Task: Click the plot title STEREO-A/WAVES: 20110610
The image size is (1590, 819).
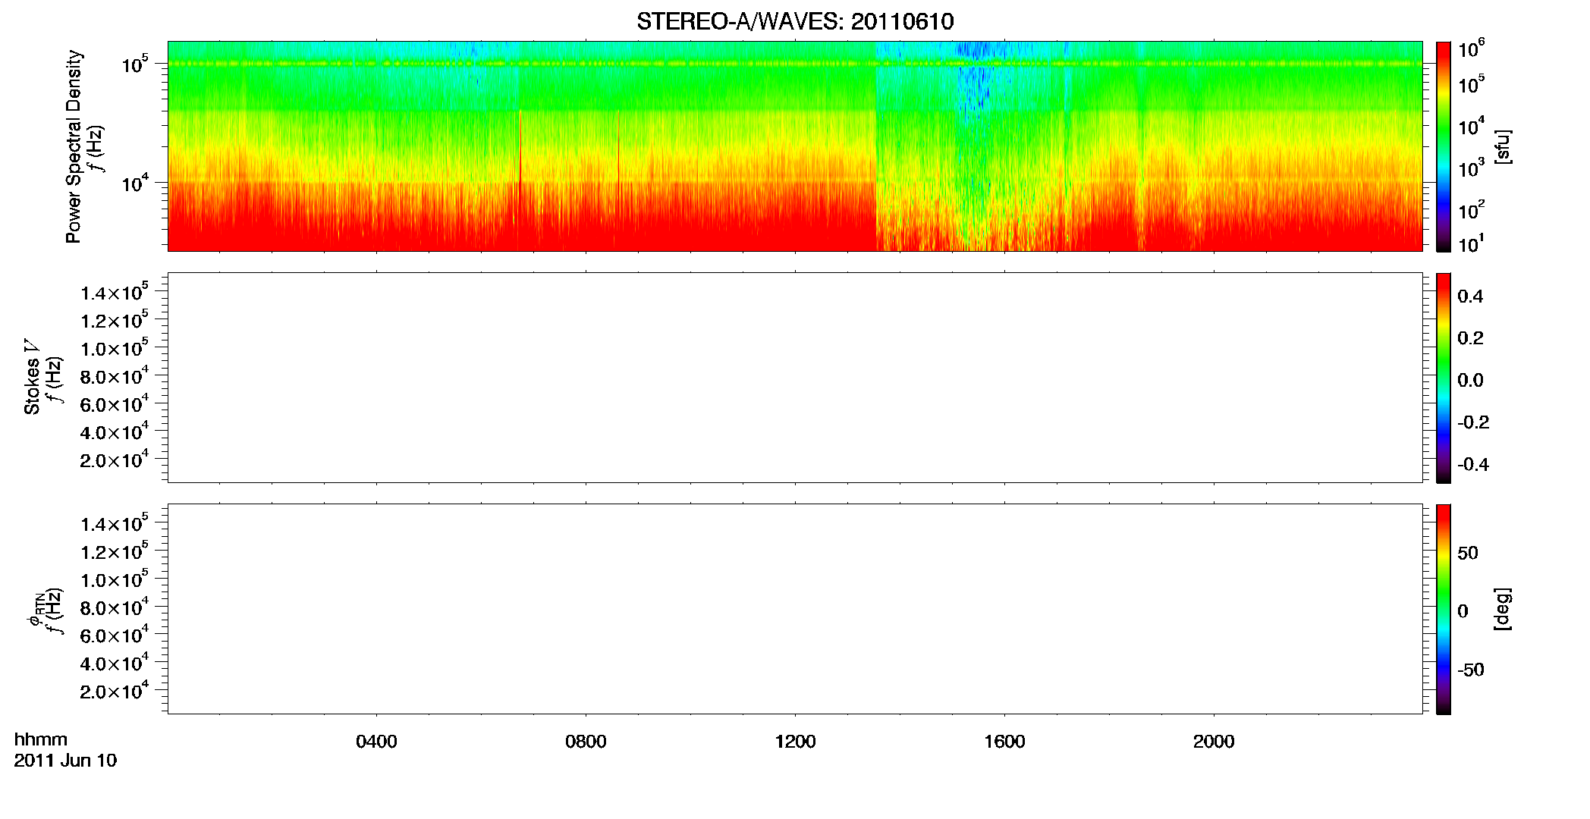Action: tap(795, 21)
